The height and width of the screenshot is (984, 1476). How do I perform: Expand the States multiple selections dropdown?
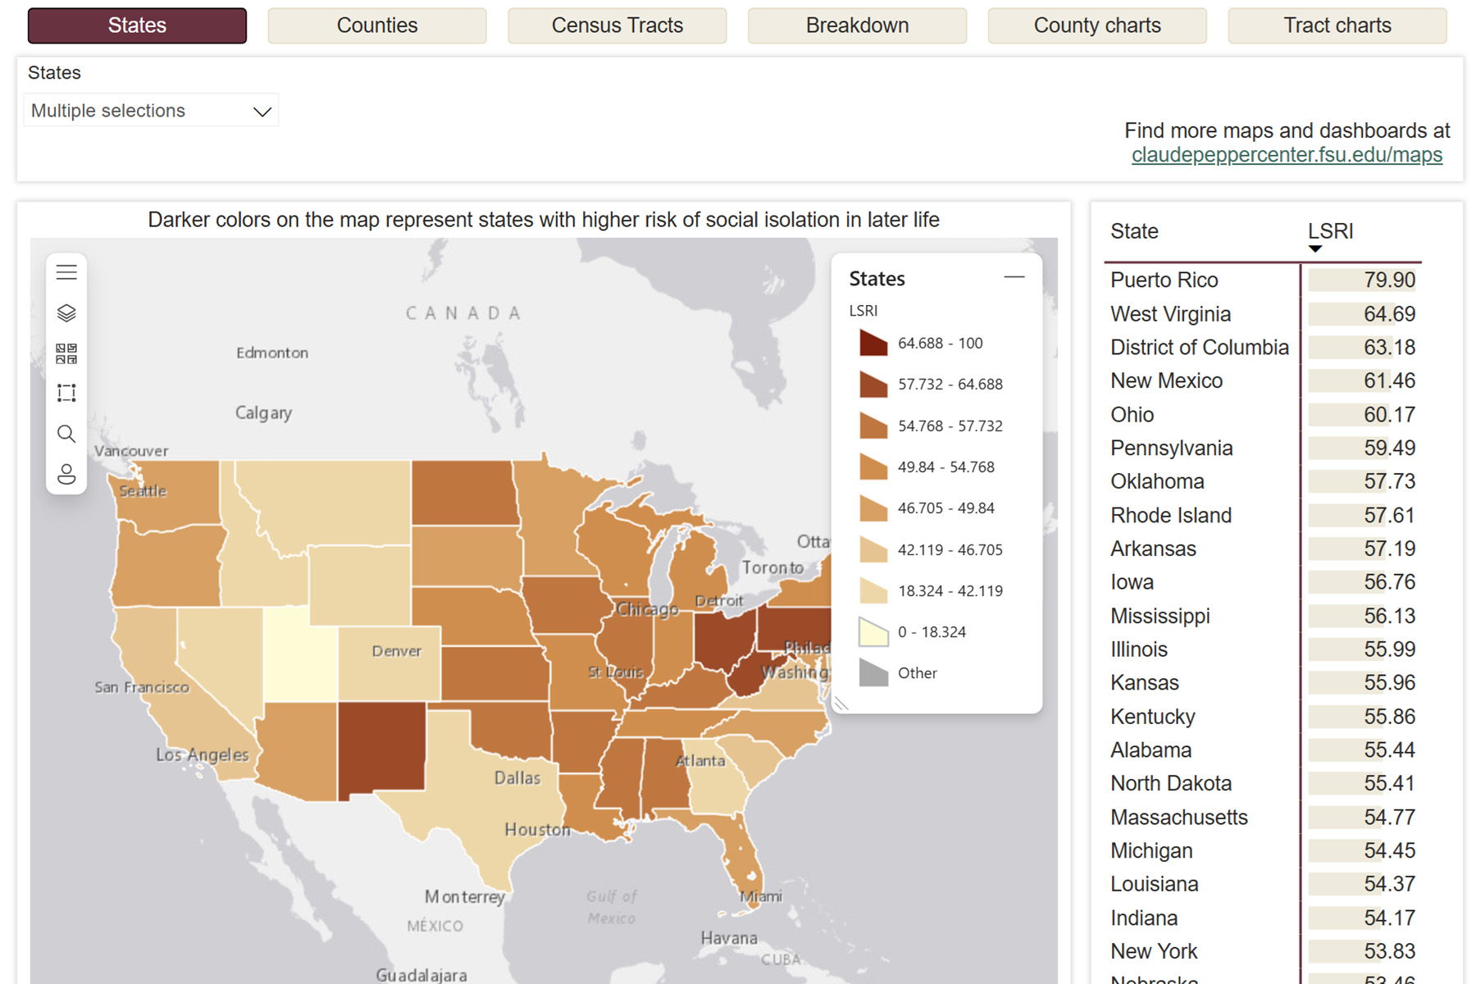click(x=262, y=112)
